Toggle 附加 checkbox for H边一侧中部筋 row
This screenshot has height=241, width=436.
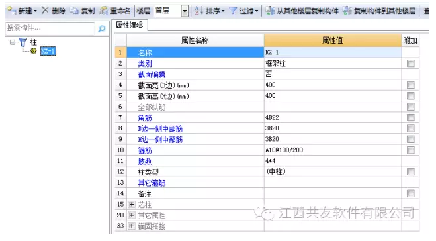410,140
